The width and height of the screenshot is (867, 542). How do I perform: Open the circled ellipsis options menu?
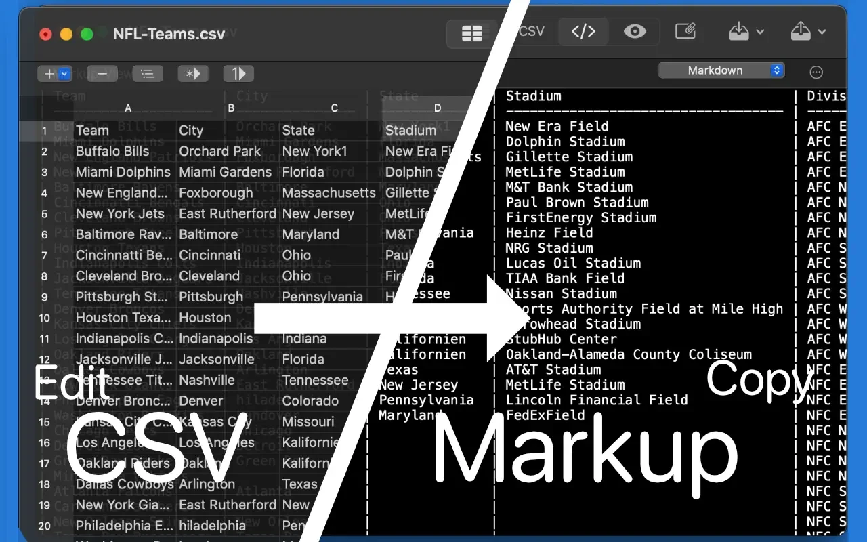(x=816, y=72)
